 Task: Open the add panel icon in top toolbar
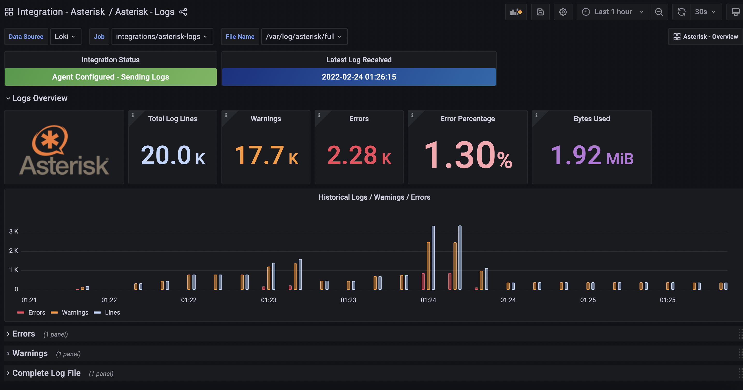point(516,12)
